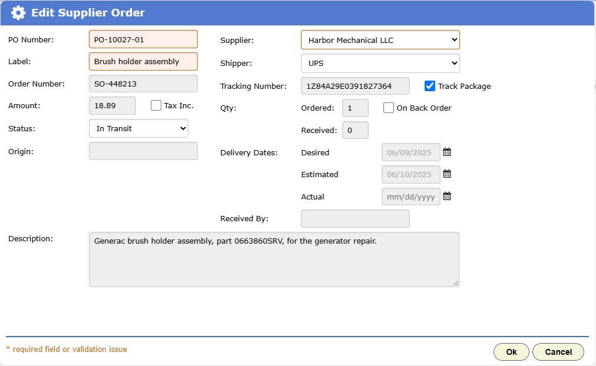Click the Order Number label
The image size is (596, 366).
click(x=37, y=84)
